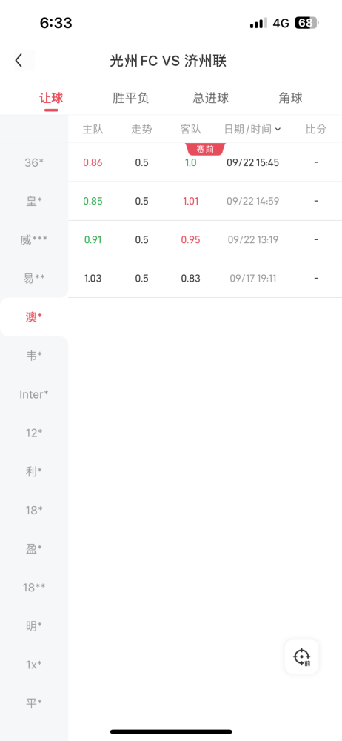Screen dimensions: 342x741
Task: Tap the pre-match target locator icon
Action: (301, 657)
